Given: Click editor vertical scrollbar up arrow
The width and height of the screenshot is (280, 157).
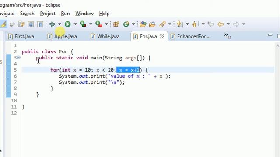Looking at the screenshot, I should (x=277, y=46).
